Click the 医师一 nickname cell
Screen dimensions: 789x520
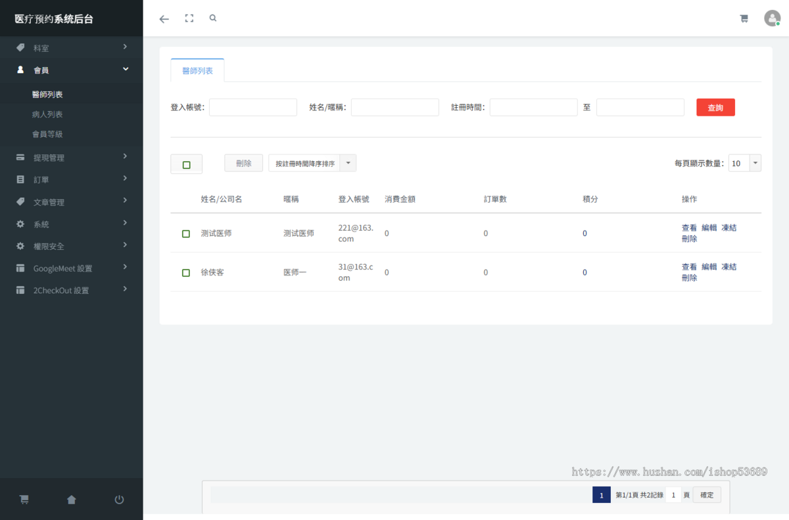point(295,272)
